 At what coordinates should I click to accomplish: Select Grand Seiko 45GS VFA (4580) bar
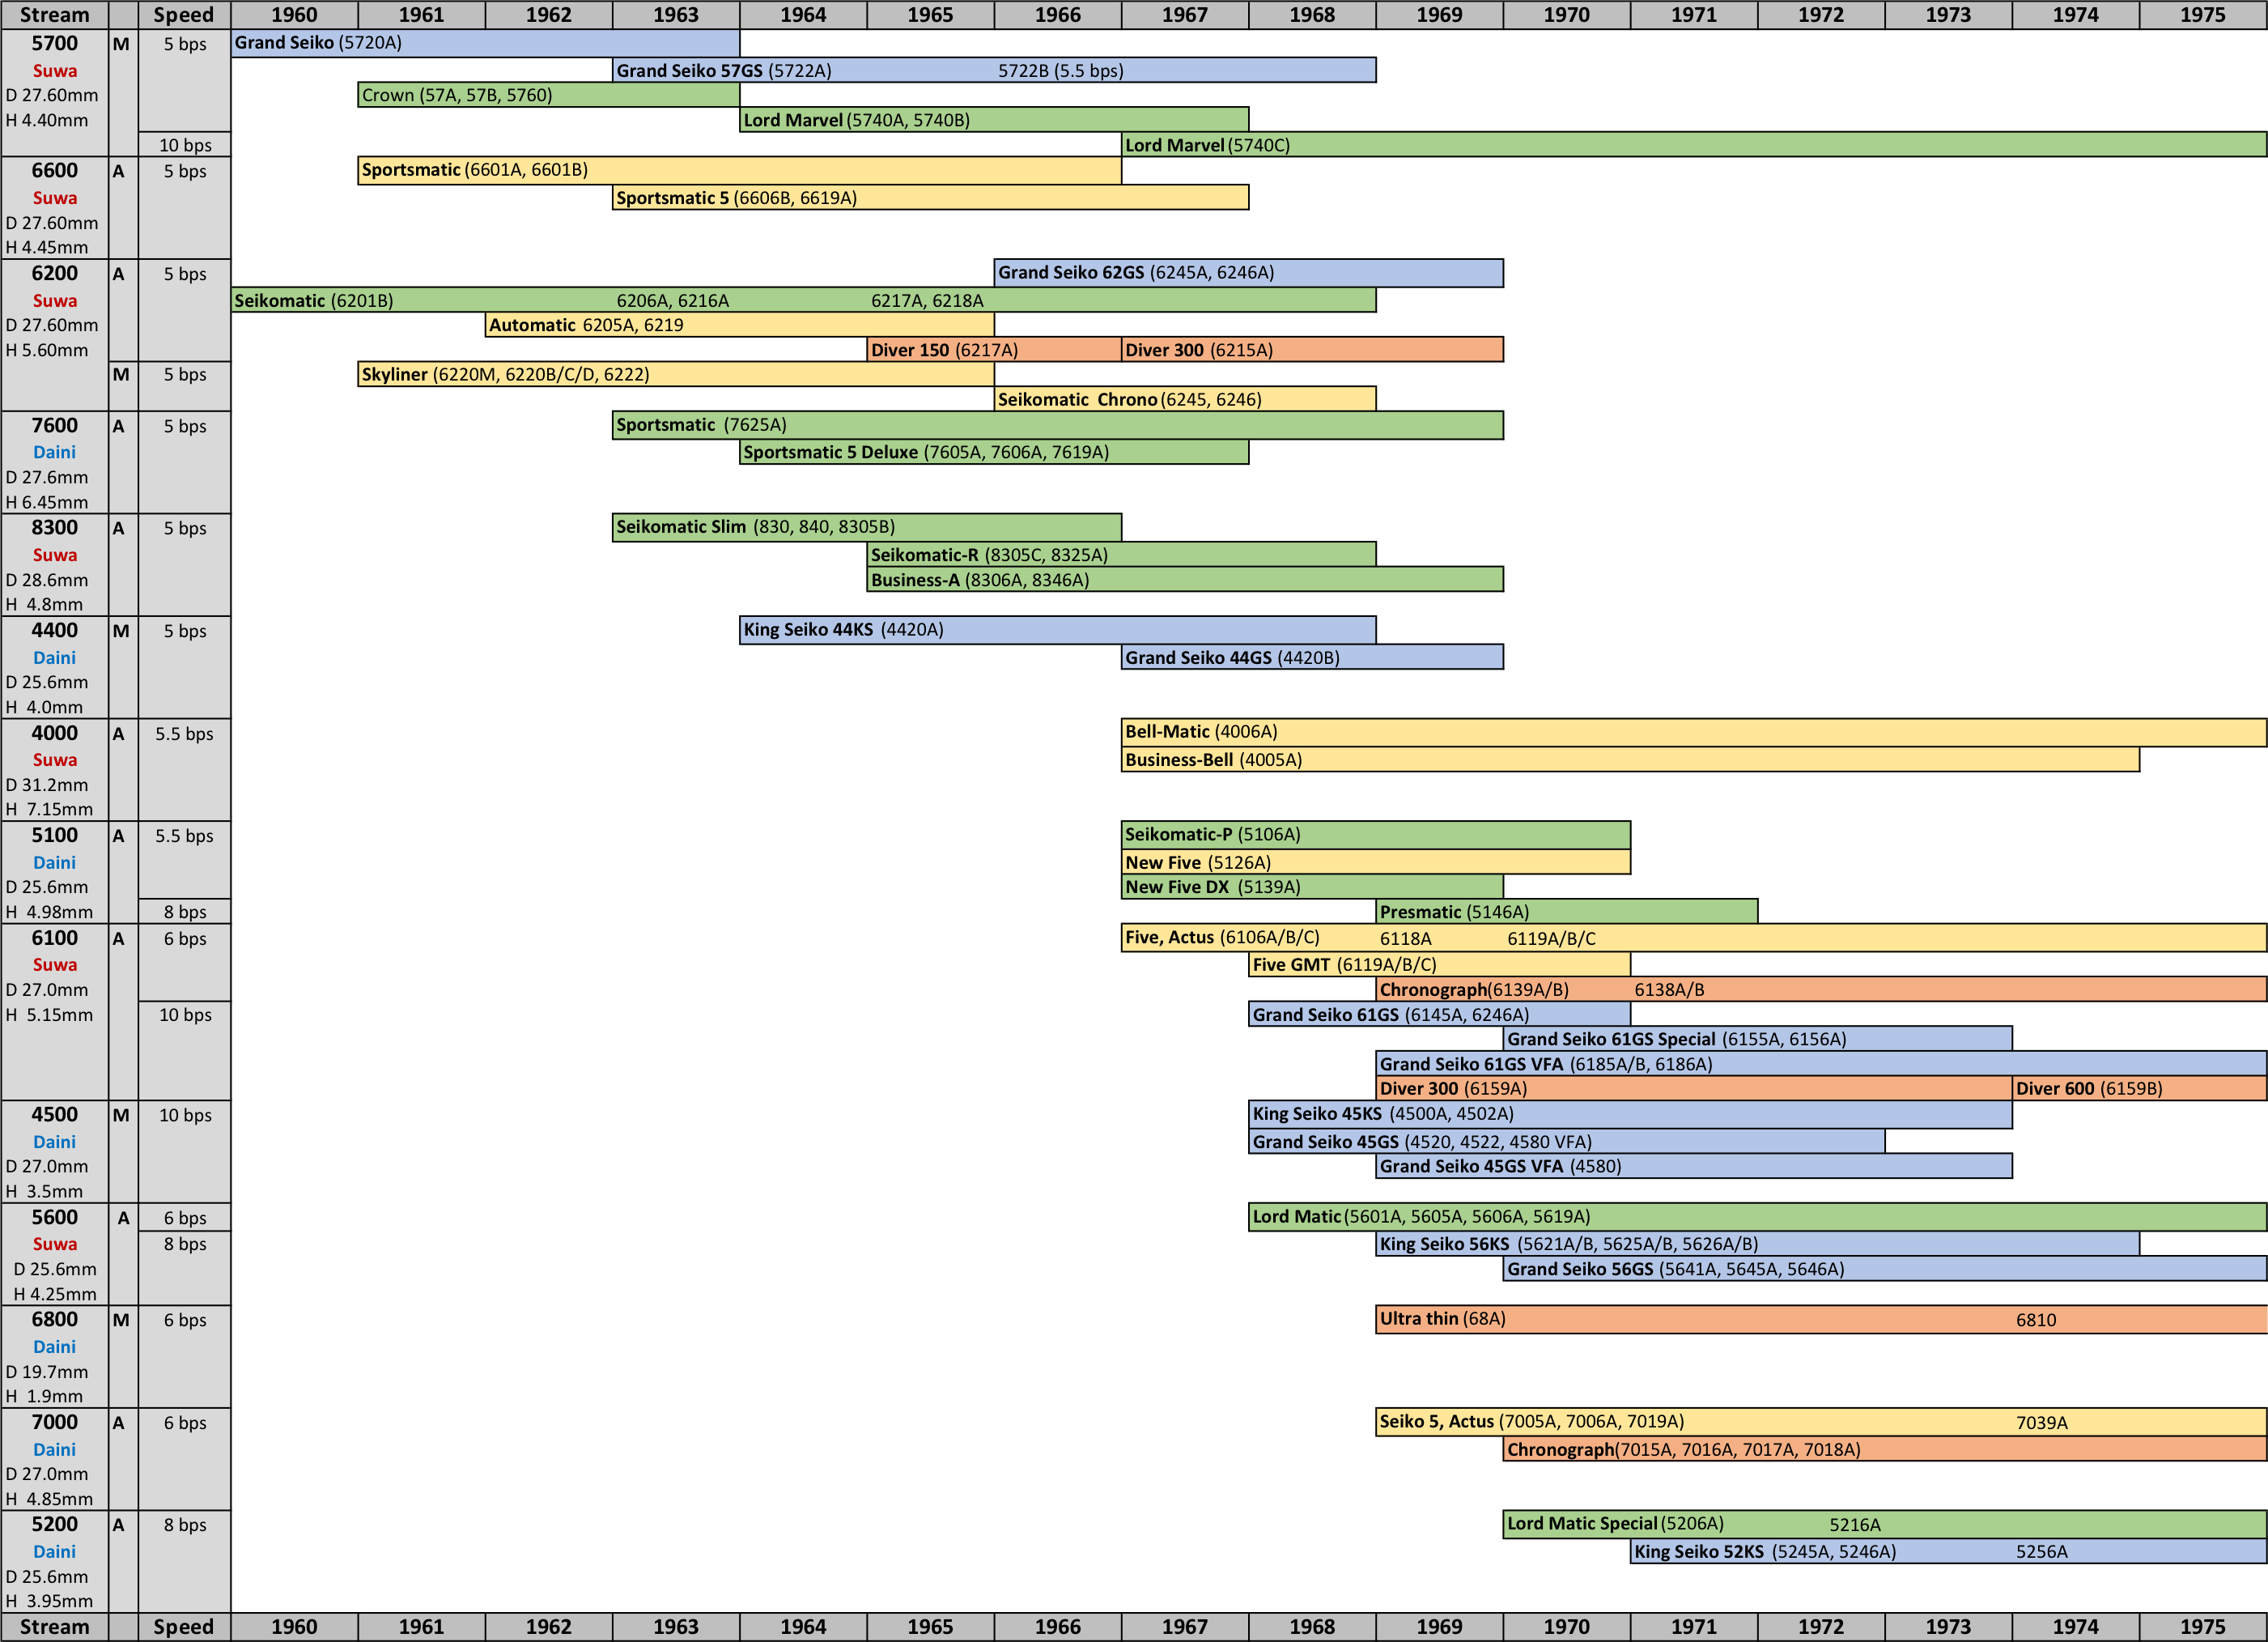coord(1694,1166)
